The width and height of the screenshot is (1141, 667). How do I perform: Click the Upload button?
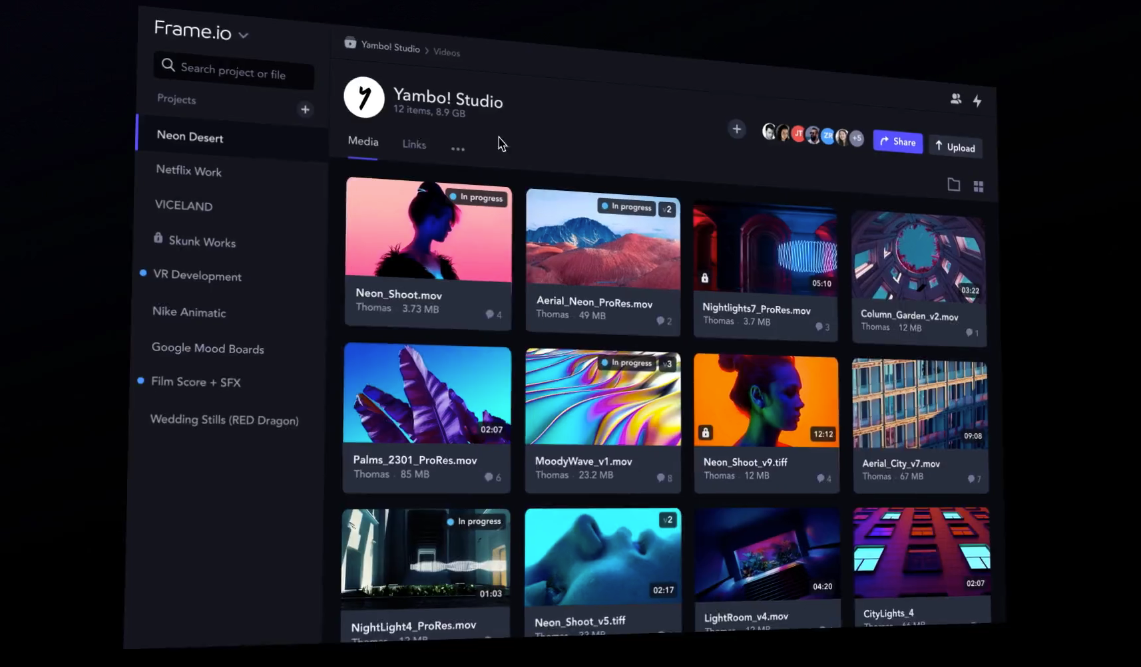pyautogui.click(x=955, y=147)
